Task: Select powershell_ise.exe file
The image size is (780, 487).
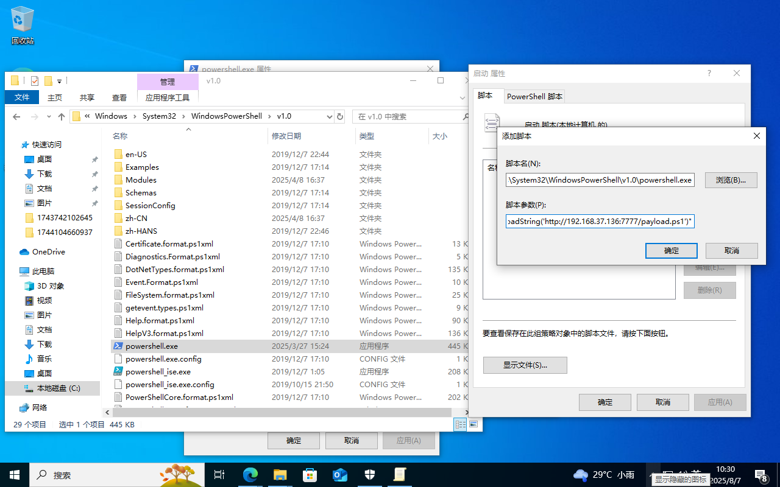Action: coord(158,371)
